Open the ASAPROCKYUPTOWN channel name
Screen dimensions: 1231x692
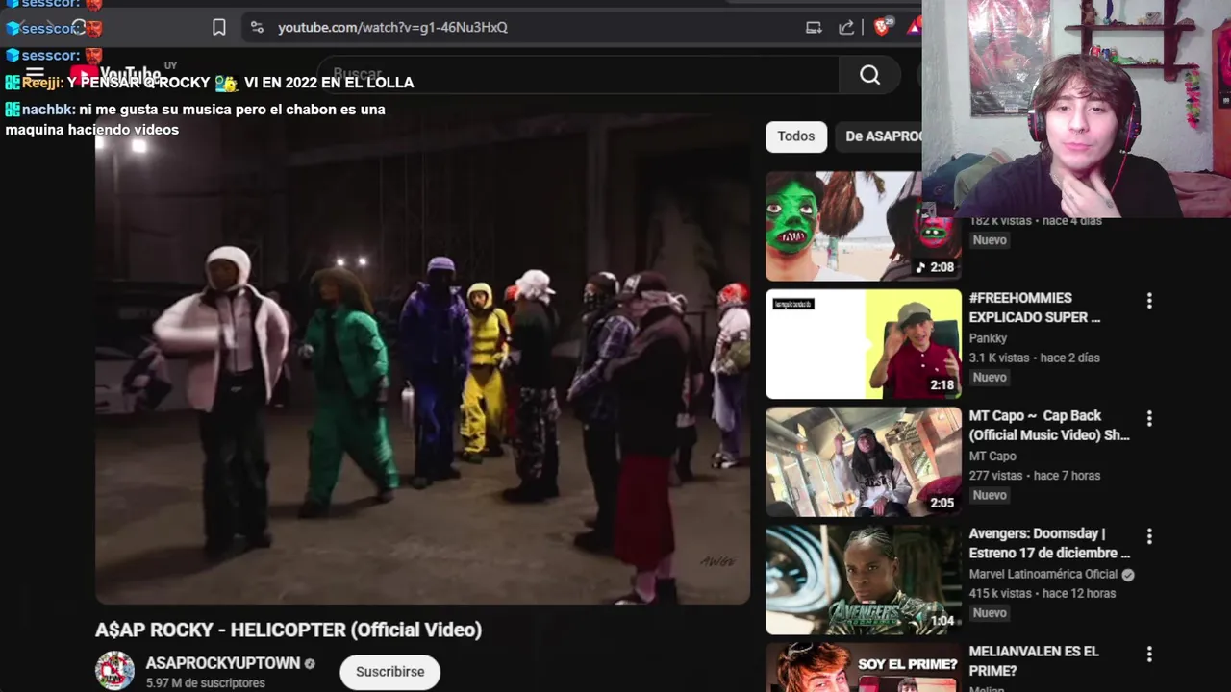(223, 663)
